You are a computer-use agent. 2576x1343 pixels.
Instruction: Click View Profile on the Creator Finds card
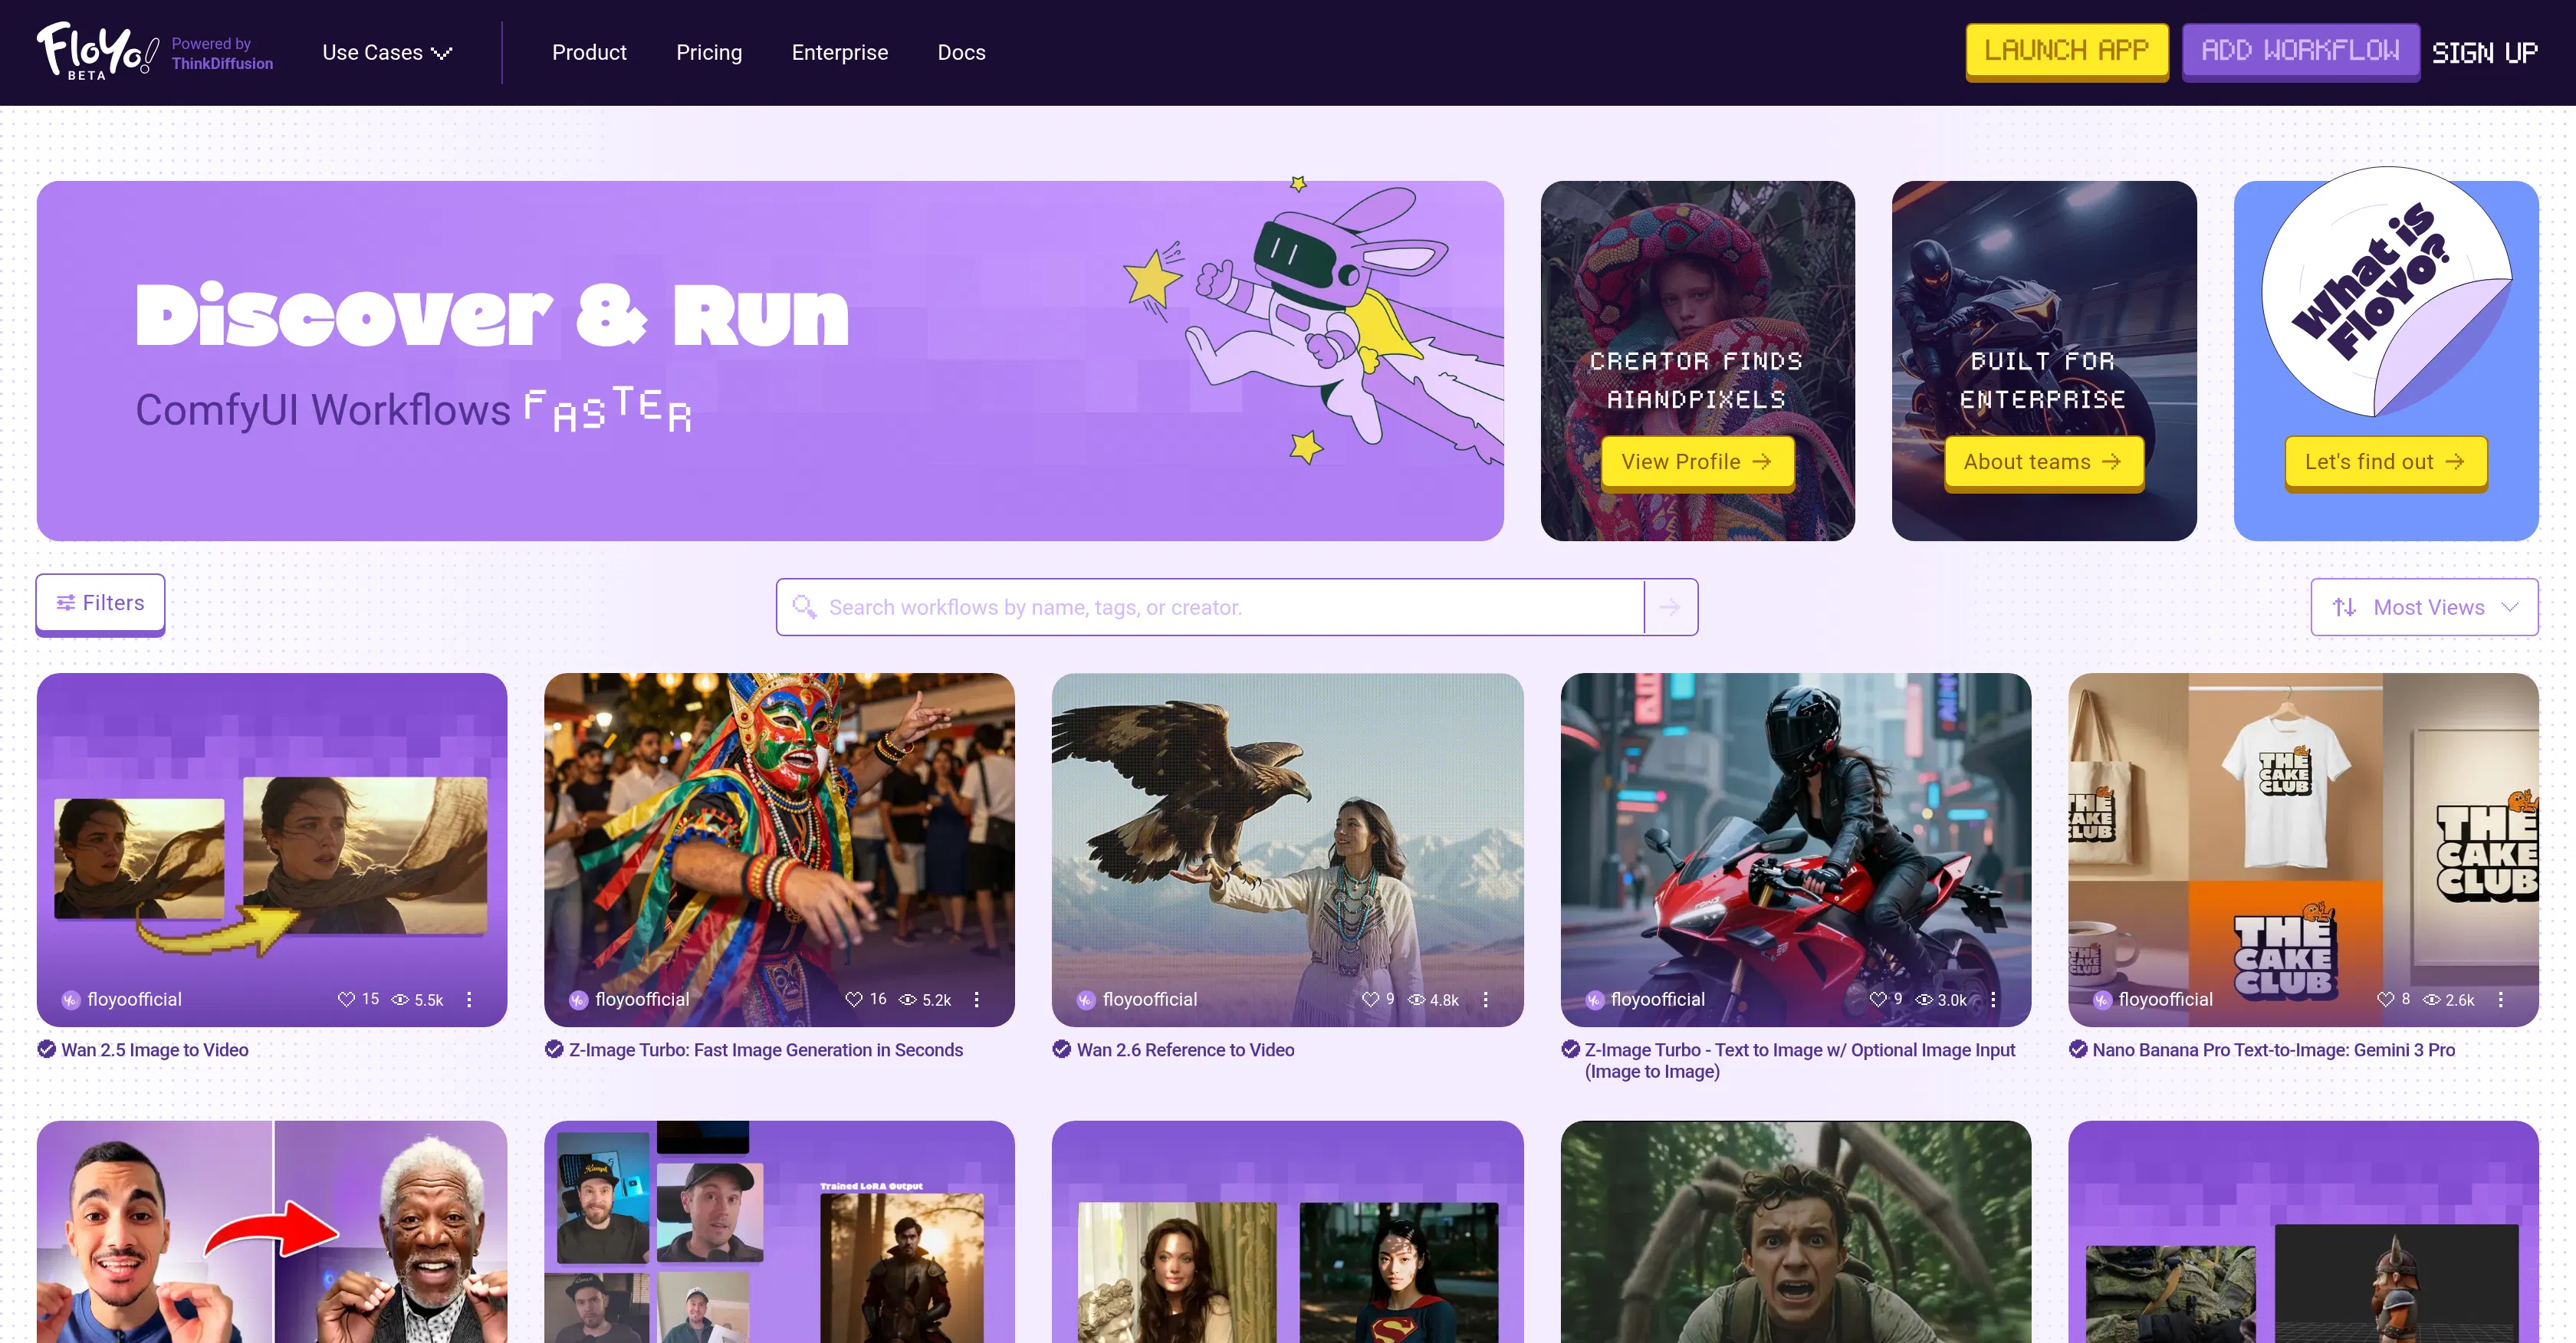(x=1697, y=461)
